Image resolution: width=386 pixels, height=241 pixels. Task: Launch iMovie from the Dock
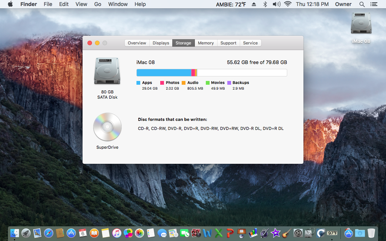pyautogui.click(x=276, y=233)
